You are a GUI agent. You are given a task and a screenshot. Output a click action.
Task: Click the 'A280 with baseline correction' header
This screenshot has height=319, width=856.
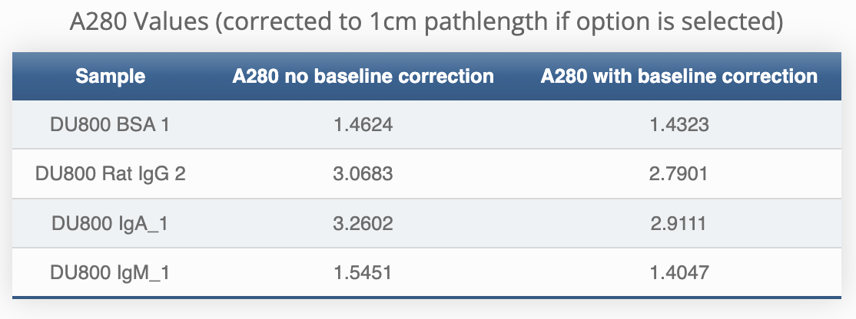click(678, 76)
